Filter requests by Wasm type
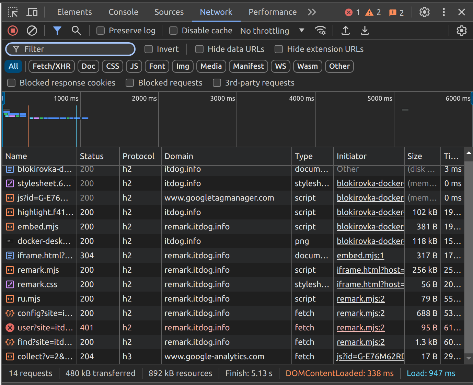473x385 pixels. 308,66
